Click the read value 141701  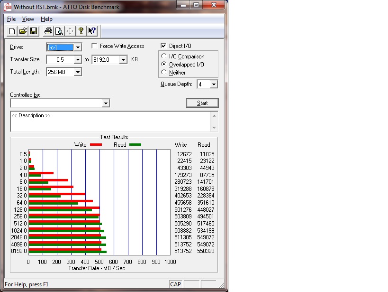(x=206, y=182)
